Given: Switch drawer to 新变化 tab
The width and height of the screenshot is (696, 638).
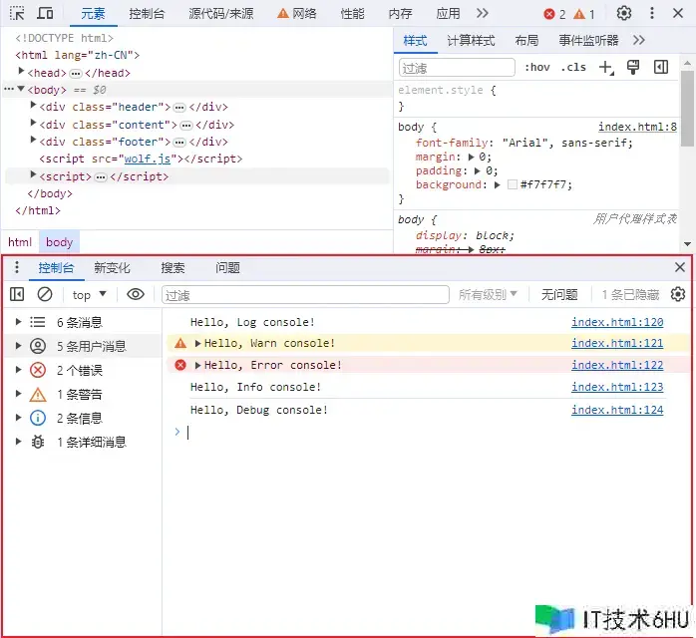Looking at the screenshot, I should [x=112, y=268].
